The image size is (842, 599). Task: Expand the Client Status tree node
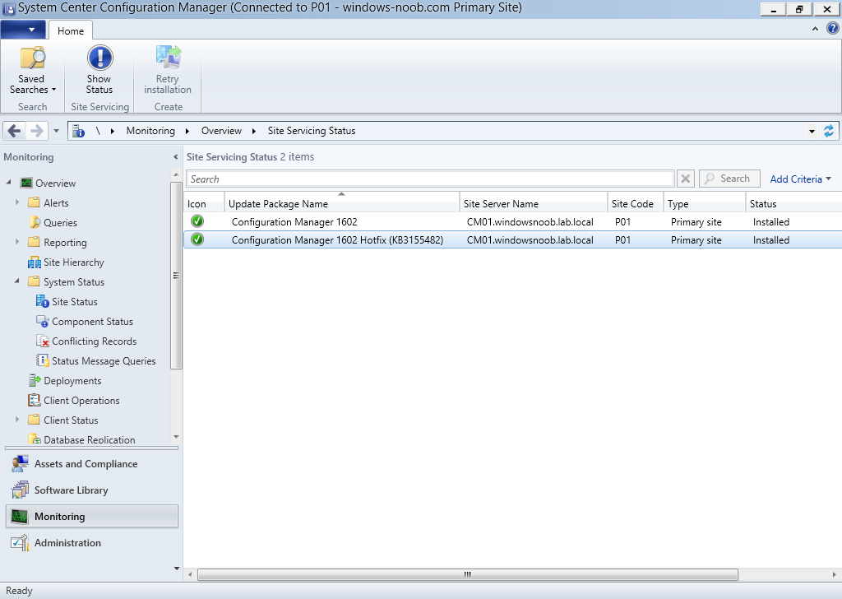tap(17, 420)
